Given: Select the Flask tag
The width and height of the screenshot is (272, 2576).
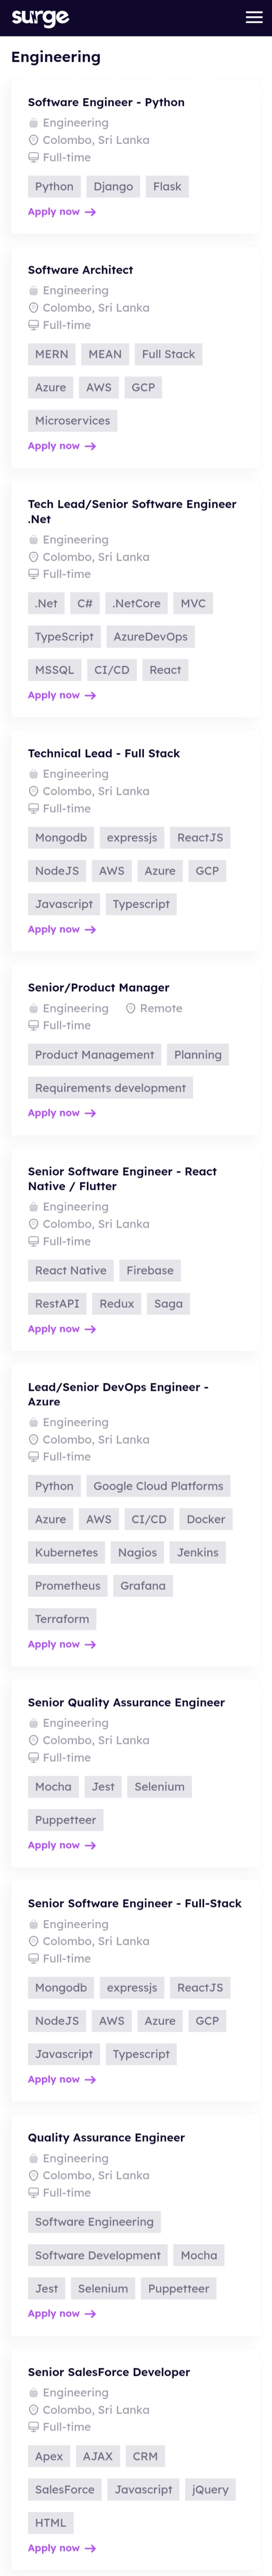Looking at the screenshot, I should [167, 186].
